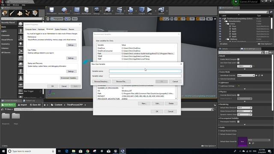Open Chrome from the taskbar
This screenshot has width=274, height=154.
[x=87, y=151]
